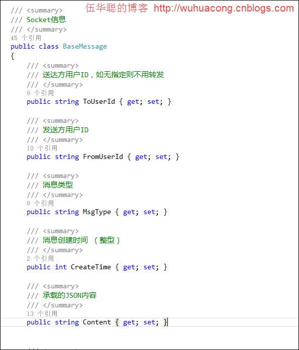Click the 'public' keyword on the MsgType line
The height and width of the screenshot is (350, 299).
(x=39, y=212)
